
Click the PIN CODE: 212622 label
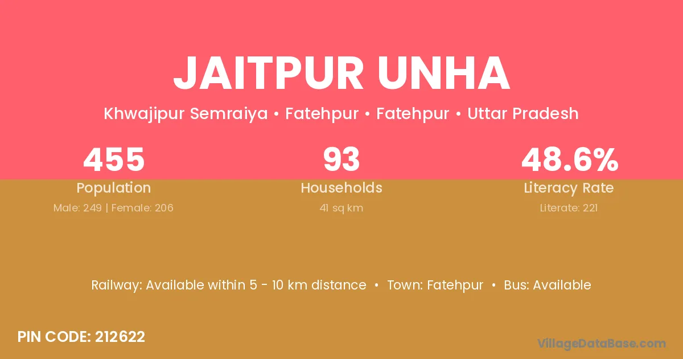81,337
